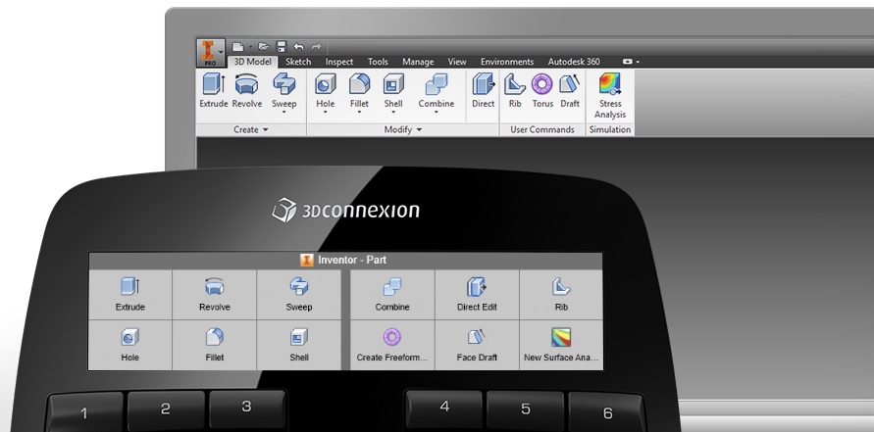
Task: Push hardware key 1 on the device
Action: pyautogui.click(x=84, y=412)
